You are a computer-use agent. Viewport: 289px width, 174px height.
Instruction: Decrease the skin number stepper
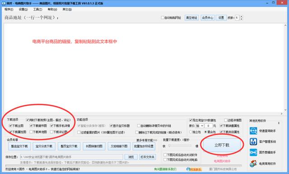(241, 19)
